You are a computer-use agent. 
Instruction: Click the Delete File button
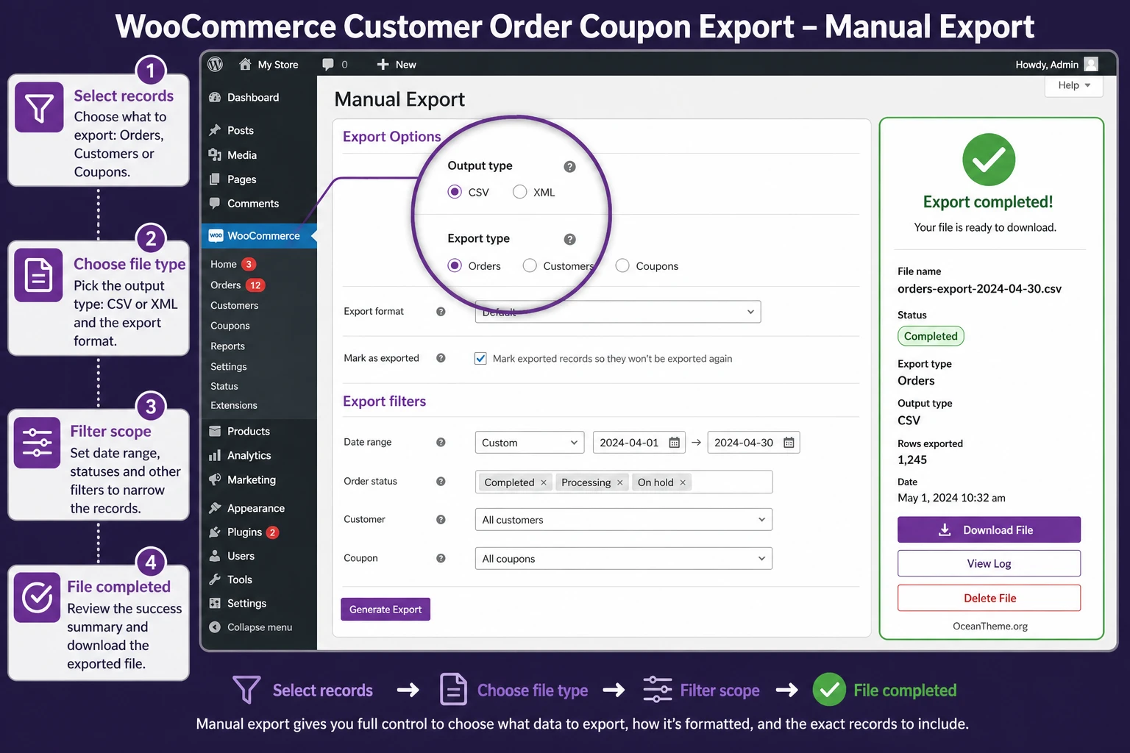[989, 598]
